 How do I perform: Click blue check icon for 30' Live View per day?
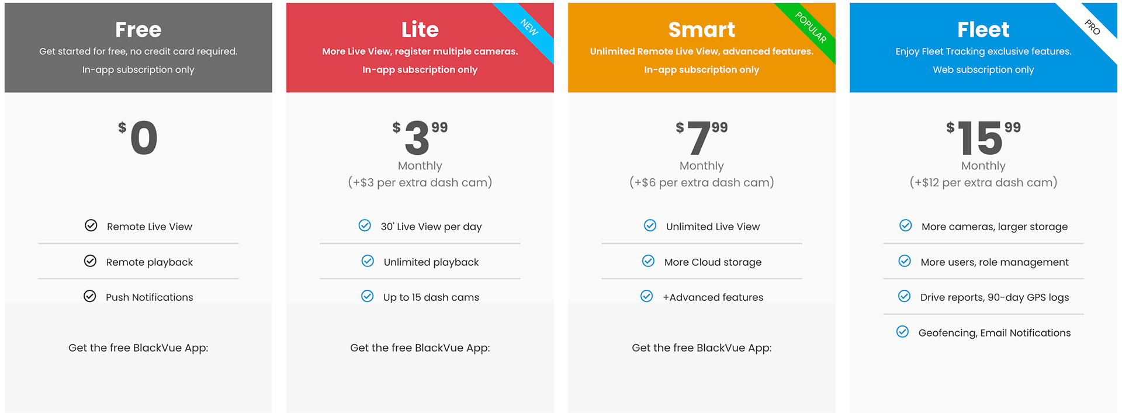tap(365, 225)
